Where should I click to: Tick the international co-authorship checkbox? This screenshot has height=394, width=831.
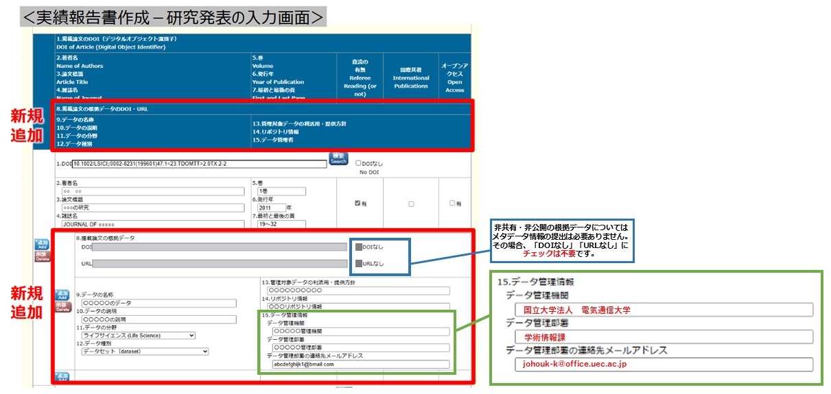click(410, 204)
